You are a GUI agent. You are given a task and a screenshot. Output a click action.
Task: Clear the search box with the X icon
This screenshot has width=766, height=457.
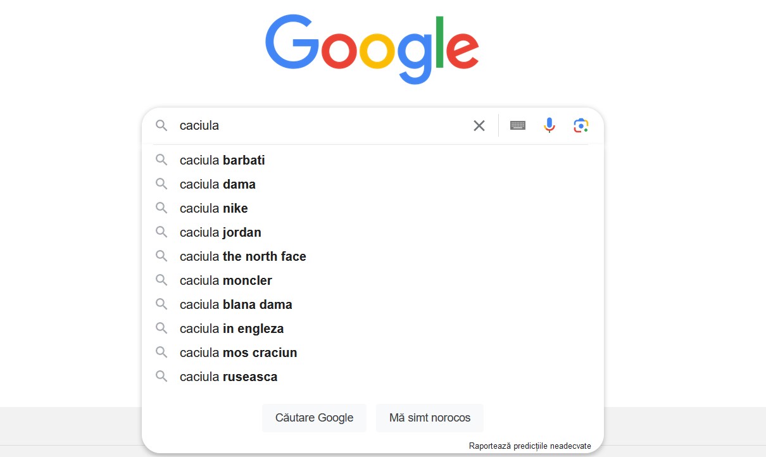479,125
